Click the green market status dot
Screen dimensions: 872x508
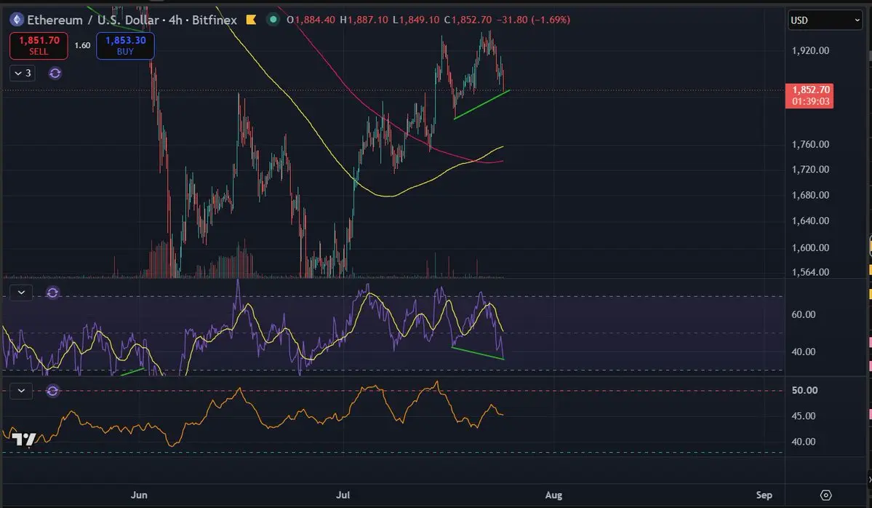click(273, 20)
